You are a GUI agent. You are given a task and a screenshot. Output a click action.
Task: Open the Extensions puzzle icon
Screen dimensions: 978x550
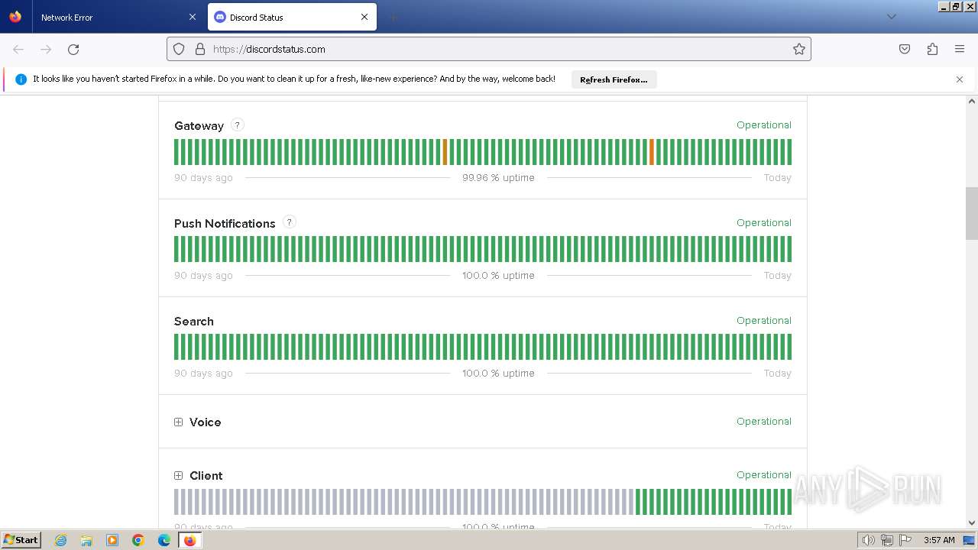point(932,49)
